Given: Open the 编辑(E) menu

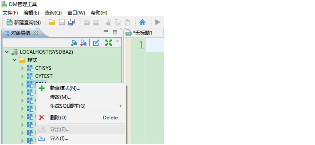Looking at the screenshot, I should pos(31,13).
